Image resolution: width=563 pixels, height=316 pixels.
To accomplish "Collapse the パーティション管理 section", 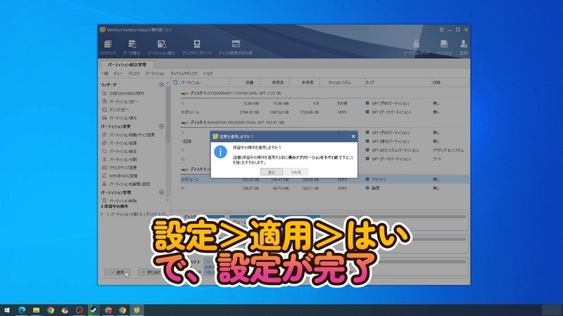I will tap(161, 192).
